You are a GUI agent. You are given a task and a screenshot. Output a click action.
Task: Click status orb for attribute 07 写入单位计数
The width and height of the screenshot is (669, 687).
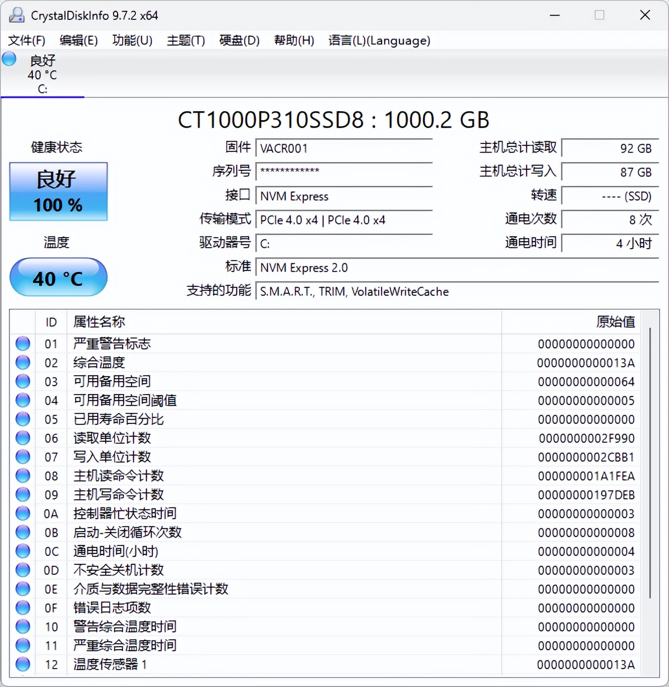[x=23, y=457]
